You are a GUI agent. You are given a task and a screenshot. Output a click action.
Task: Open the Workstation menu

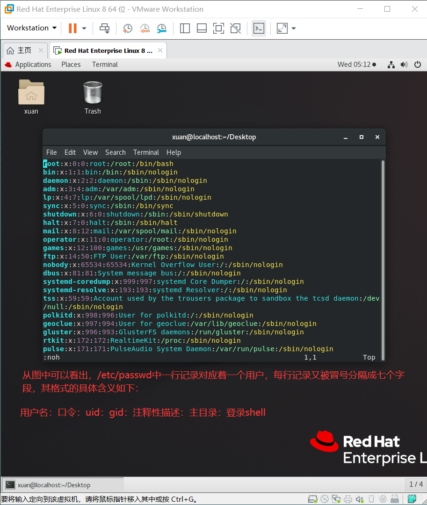click(x=32, y=28)
